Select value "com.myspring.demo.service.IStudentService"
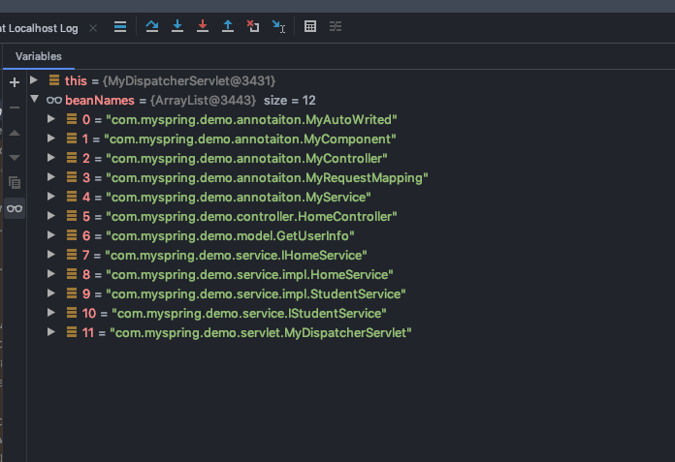Screen dimensions: 675x462 [x=249, y=313]
